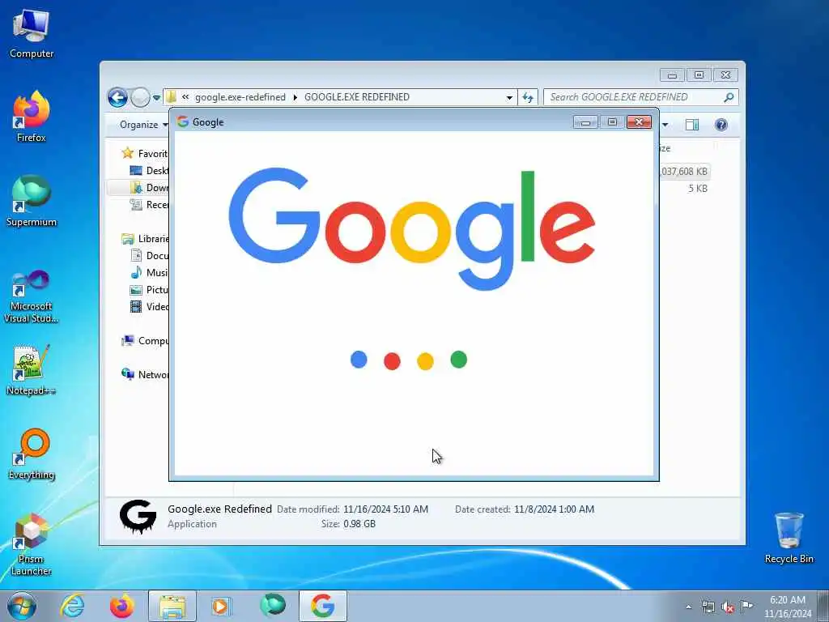Image resolution: width=829 pixels, height=622 pixels.
Task: Open Internet Explorer from the taskbar
Action: pos(72,606)
